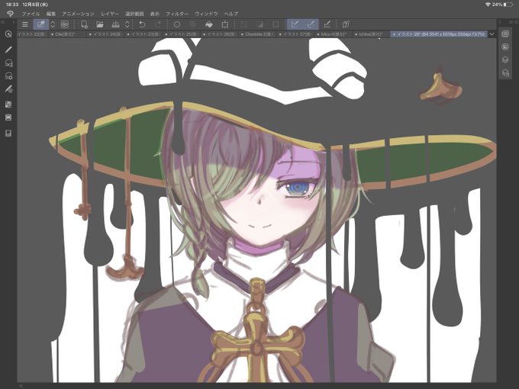Screen dimensions: 519x389
Task: Open Navigator palette icon on right dock
Action: (505, 34)
